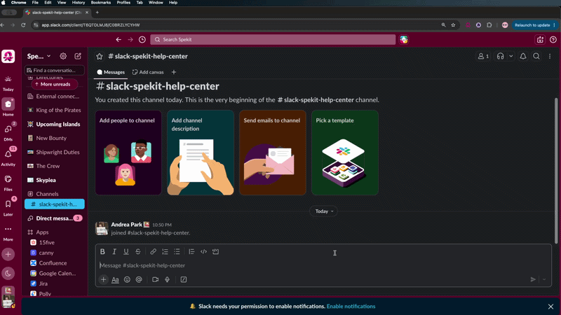561x315 pixels.
Task: Toggle bold formatting in message composer
Action: pyautogui.click(x=102, y=252)
